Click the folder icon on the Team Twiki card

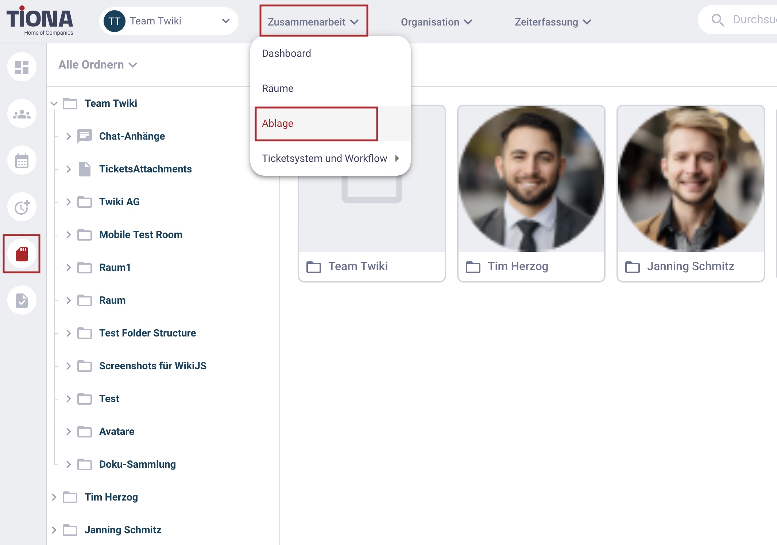[314, 267]
